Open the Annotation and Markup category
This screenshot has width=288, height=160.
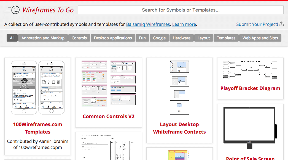pyautogui.click(x=43, y=38)
